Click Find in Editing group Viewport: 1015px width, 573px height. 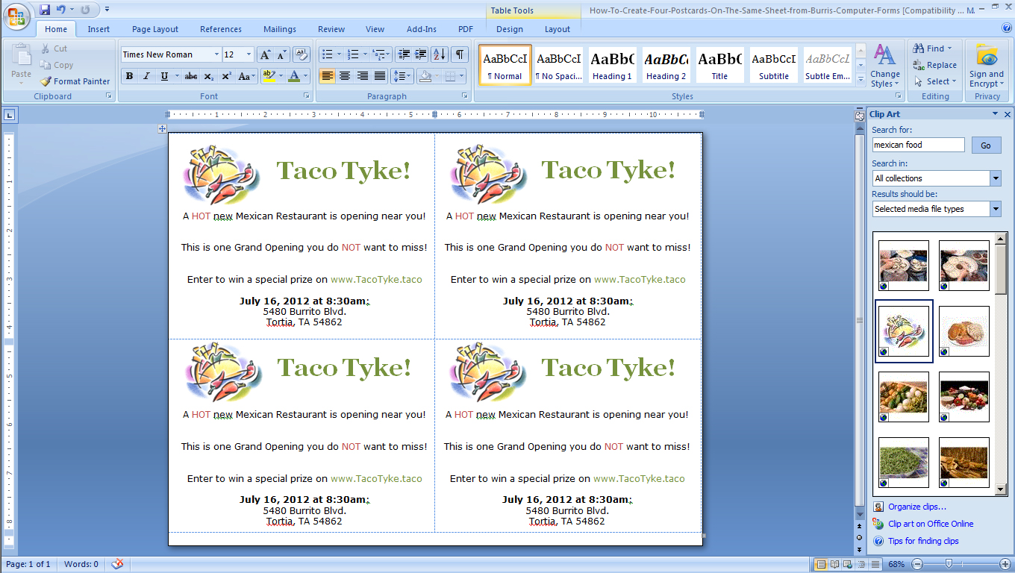933,48
